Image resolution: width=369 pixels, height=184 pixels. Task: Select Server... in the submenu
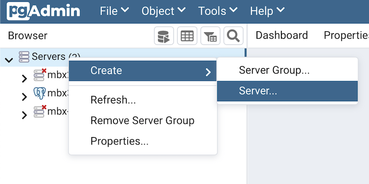pos(287,91)
